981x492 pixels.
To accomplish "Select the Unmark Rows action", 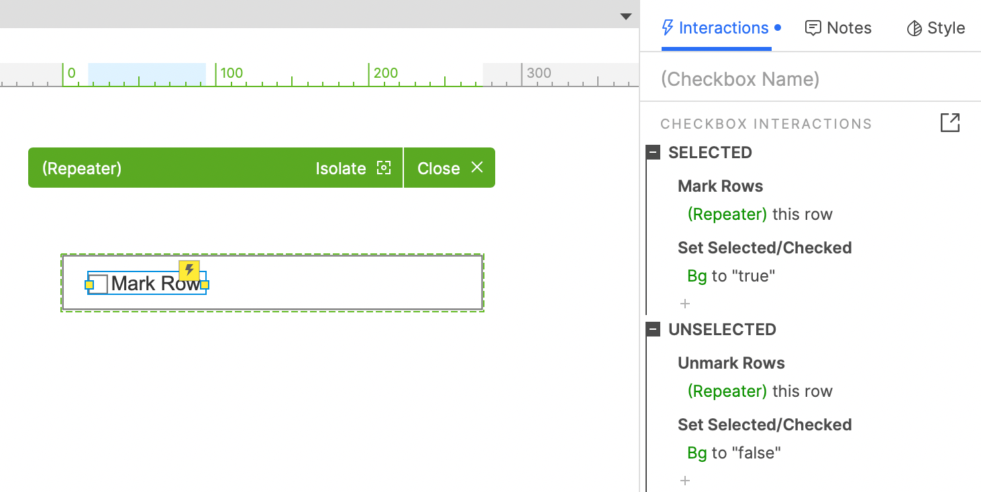I will click(731, 363).
